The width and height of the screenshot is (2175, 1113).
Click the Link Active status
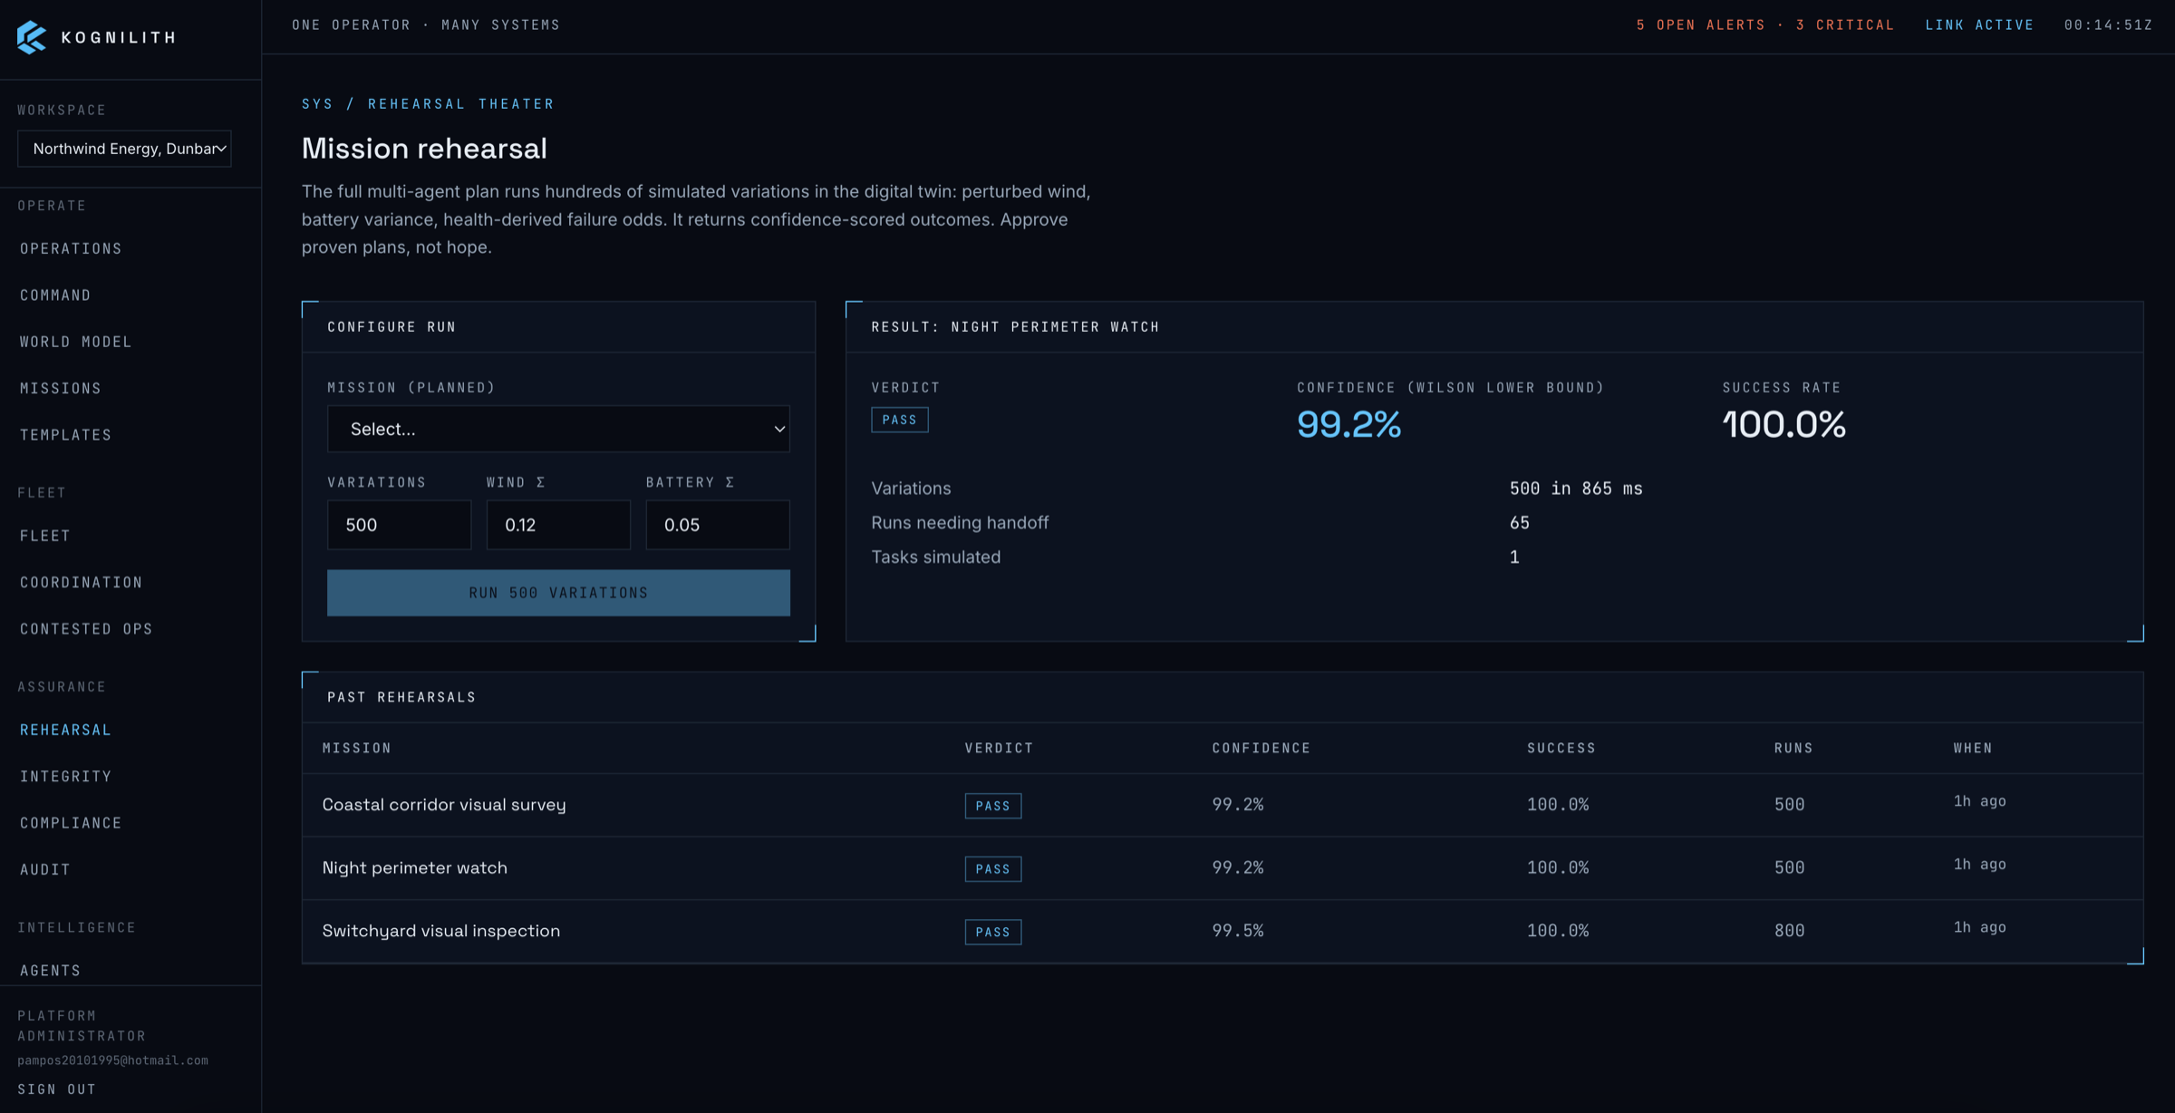tap(1979, 25)
